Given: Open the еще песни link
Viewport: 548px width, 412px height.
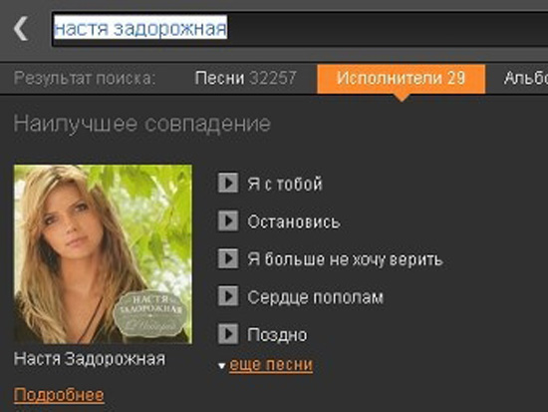Looking at the screenshot, I should 271,365.
